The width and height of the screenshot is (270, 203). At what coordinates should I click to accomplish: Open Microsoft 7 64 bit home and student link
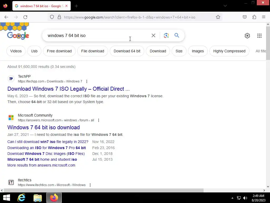tap(42, 159)
